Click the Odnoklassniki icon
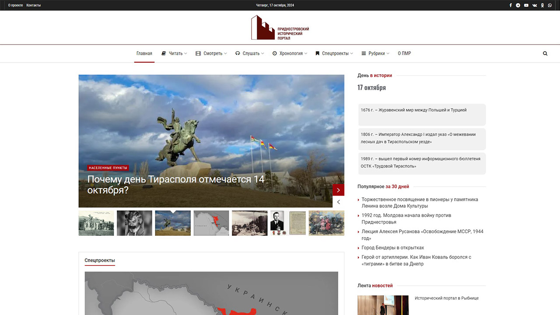Image resolution: width=560 pixels, height=315 pixels. click(x=542, y=5)
